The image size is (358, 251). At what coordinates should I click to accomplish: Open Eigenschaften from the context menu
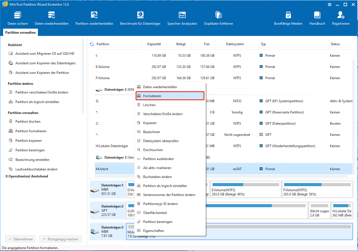tap(170, 231)
